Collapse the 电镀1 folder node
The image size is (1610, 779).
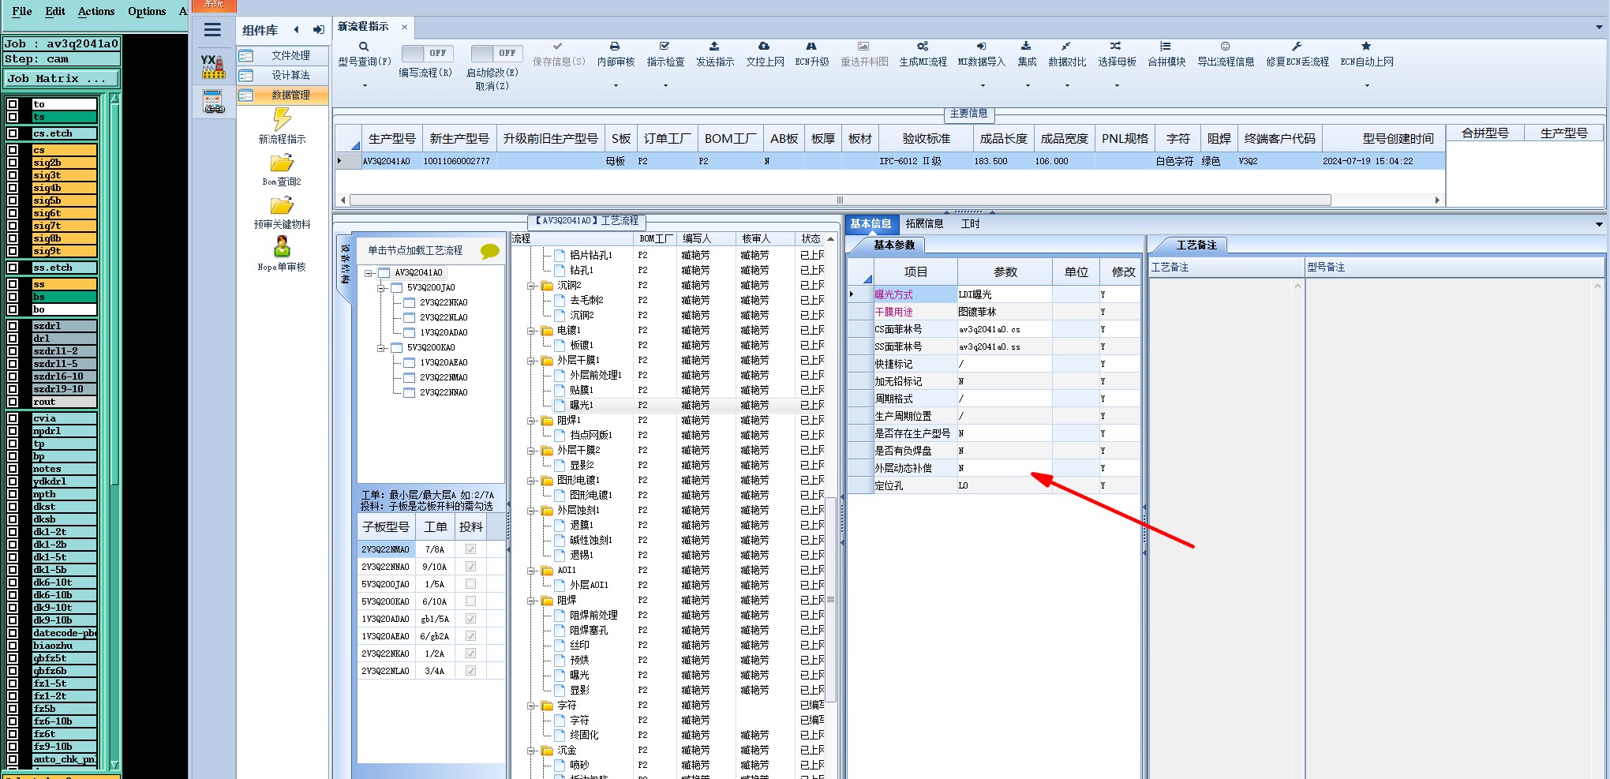pos(532,331)
